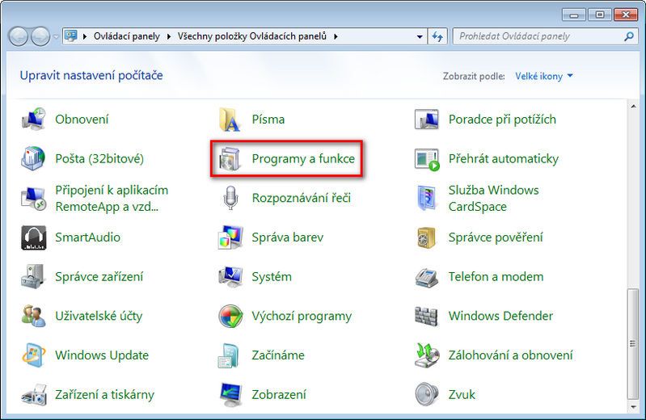The height and width of the screenshot is (420, 646).
Task: Click Všechny položky Ovládacích panelů breadcrumb
Action: (252, 36)
